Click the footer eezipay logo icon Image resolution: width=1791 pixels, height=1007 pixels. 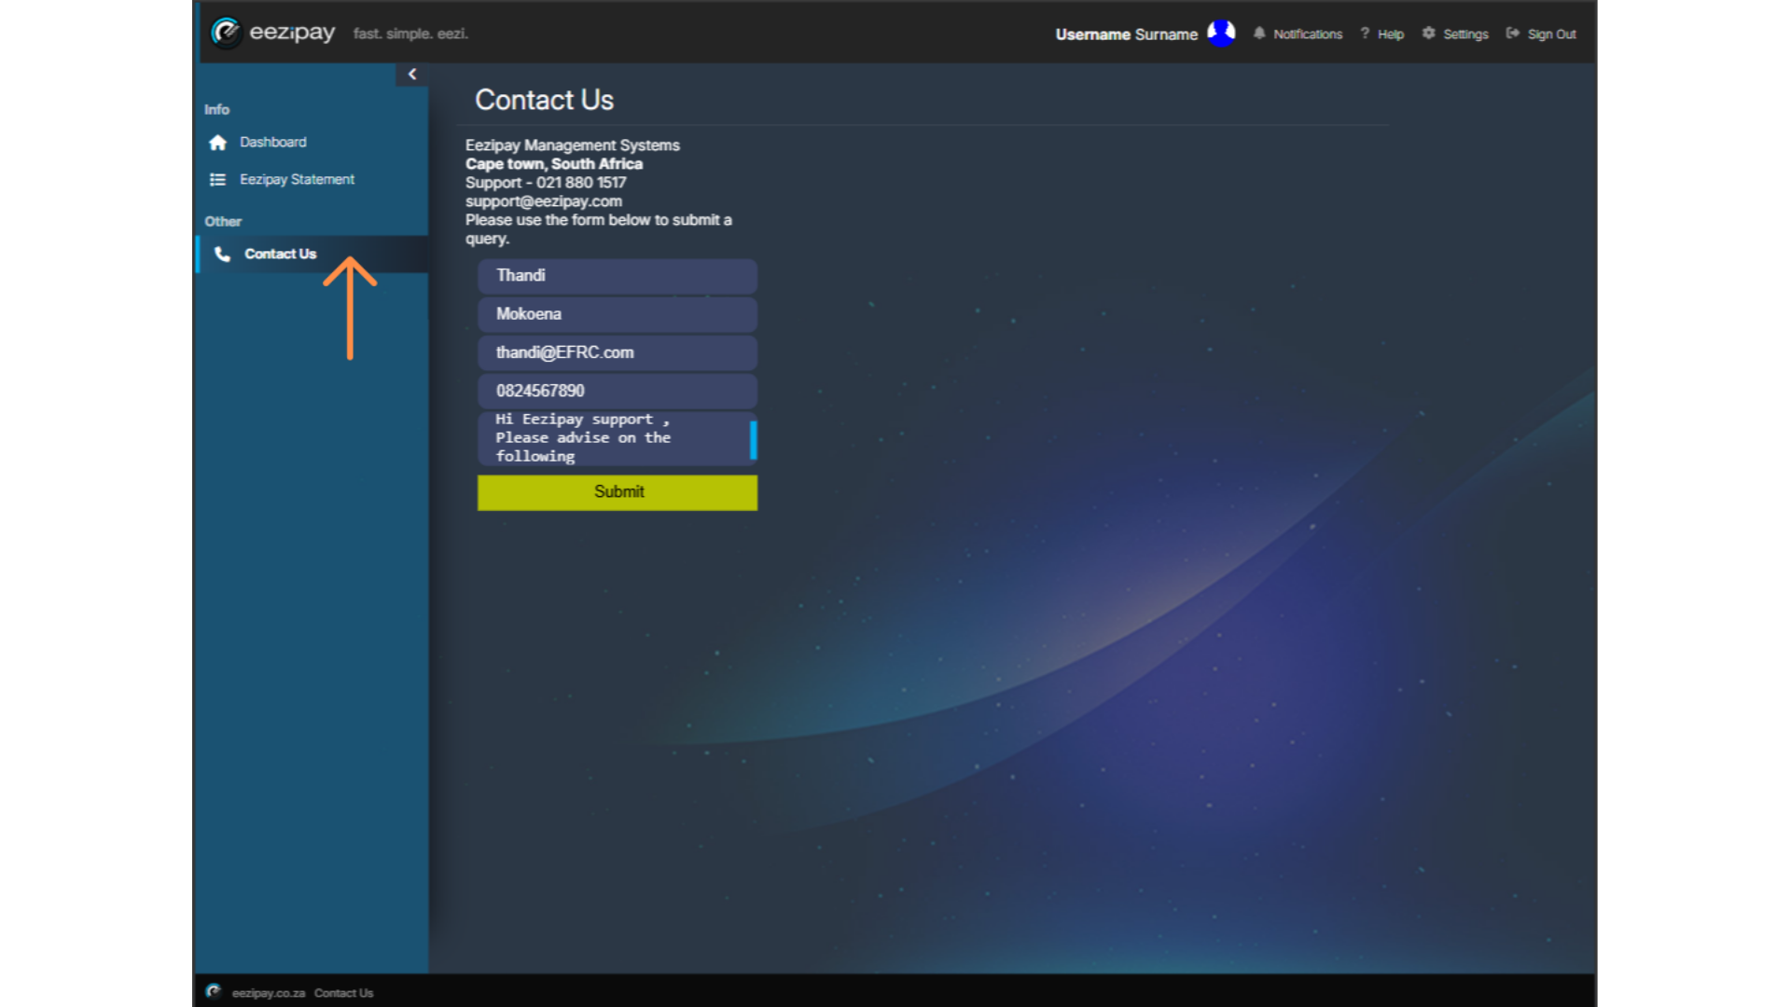pos(214,992)
